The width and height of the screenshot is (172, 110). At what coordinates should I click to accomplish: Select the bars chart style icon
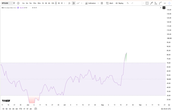pyautogui.click(x=69, y=3)
